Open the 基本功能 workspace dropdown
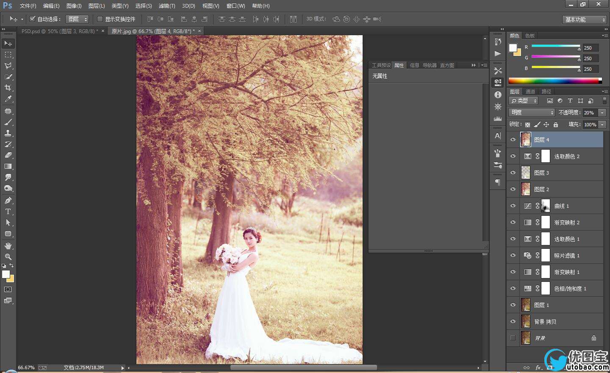 pyautogui.click(x=585, y=19)
